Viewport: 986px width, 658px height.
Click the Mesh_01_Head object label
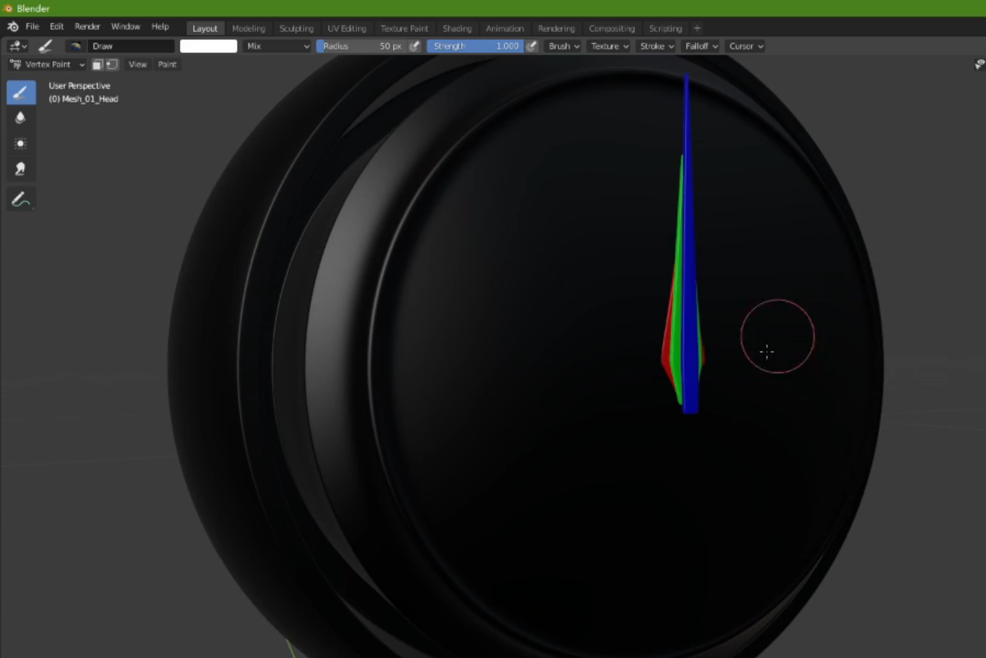click(x=83, y=99)
